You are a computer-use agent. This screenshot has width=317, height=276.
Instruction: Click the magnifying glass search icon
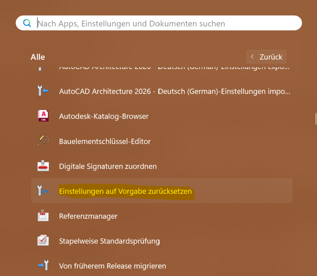click(28, 23)
